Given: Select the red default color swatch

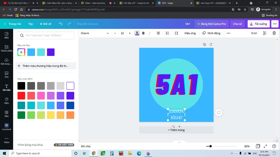Looking at the screenshot, I should pyautogui.click(x=21, y=96).
